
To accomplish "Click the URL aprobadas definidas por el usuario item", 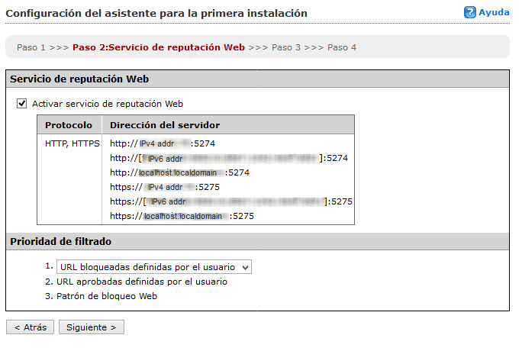I will [142, 282].
